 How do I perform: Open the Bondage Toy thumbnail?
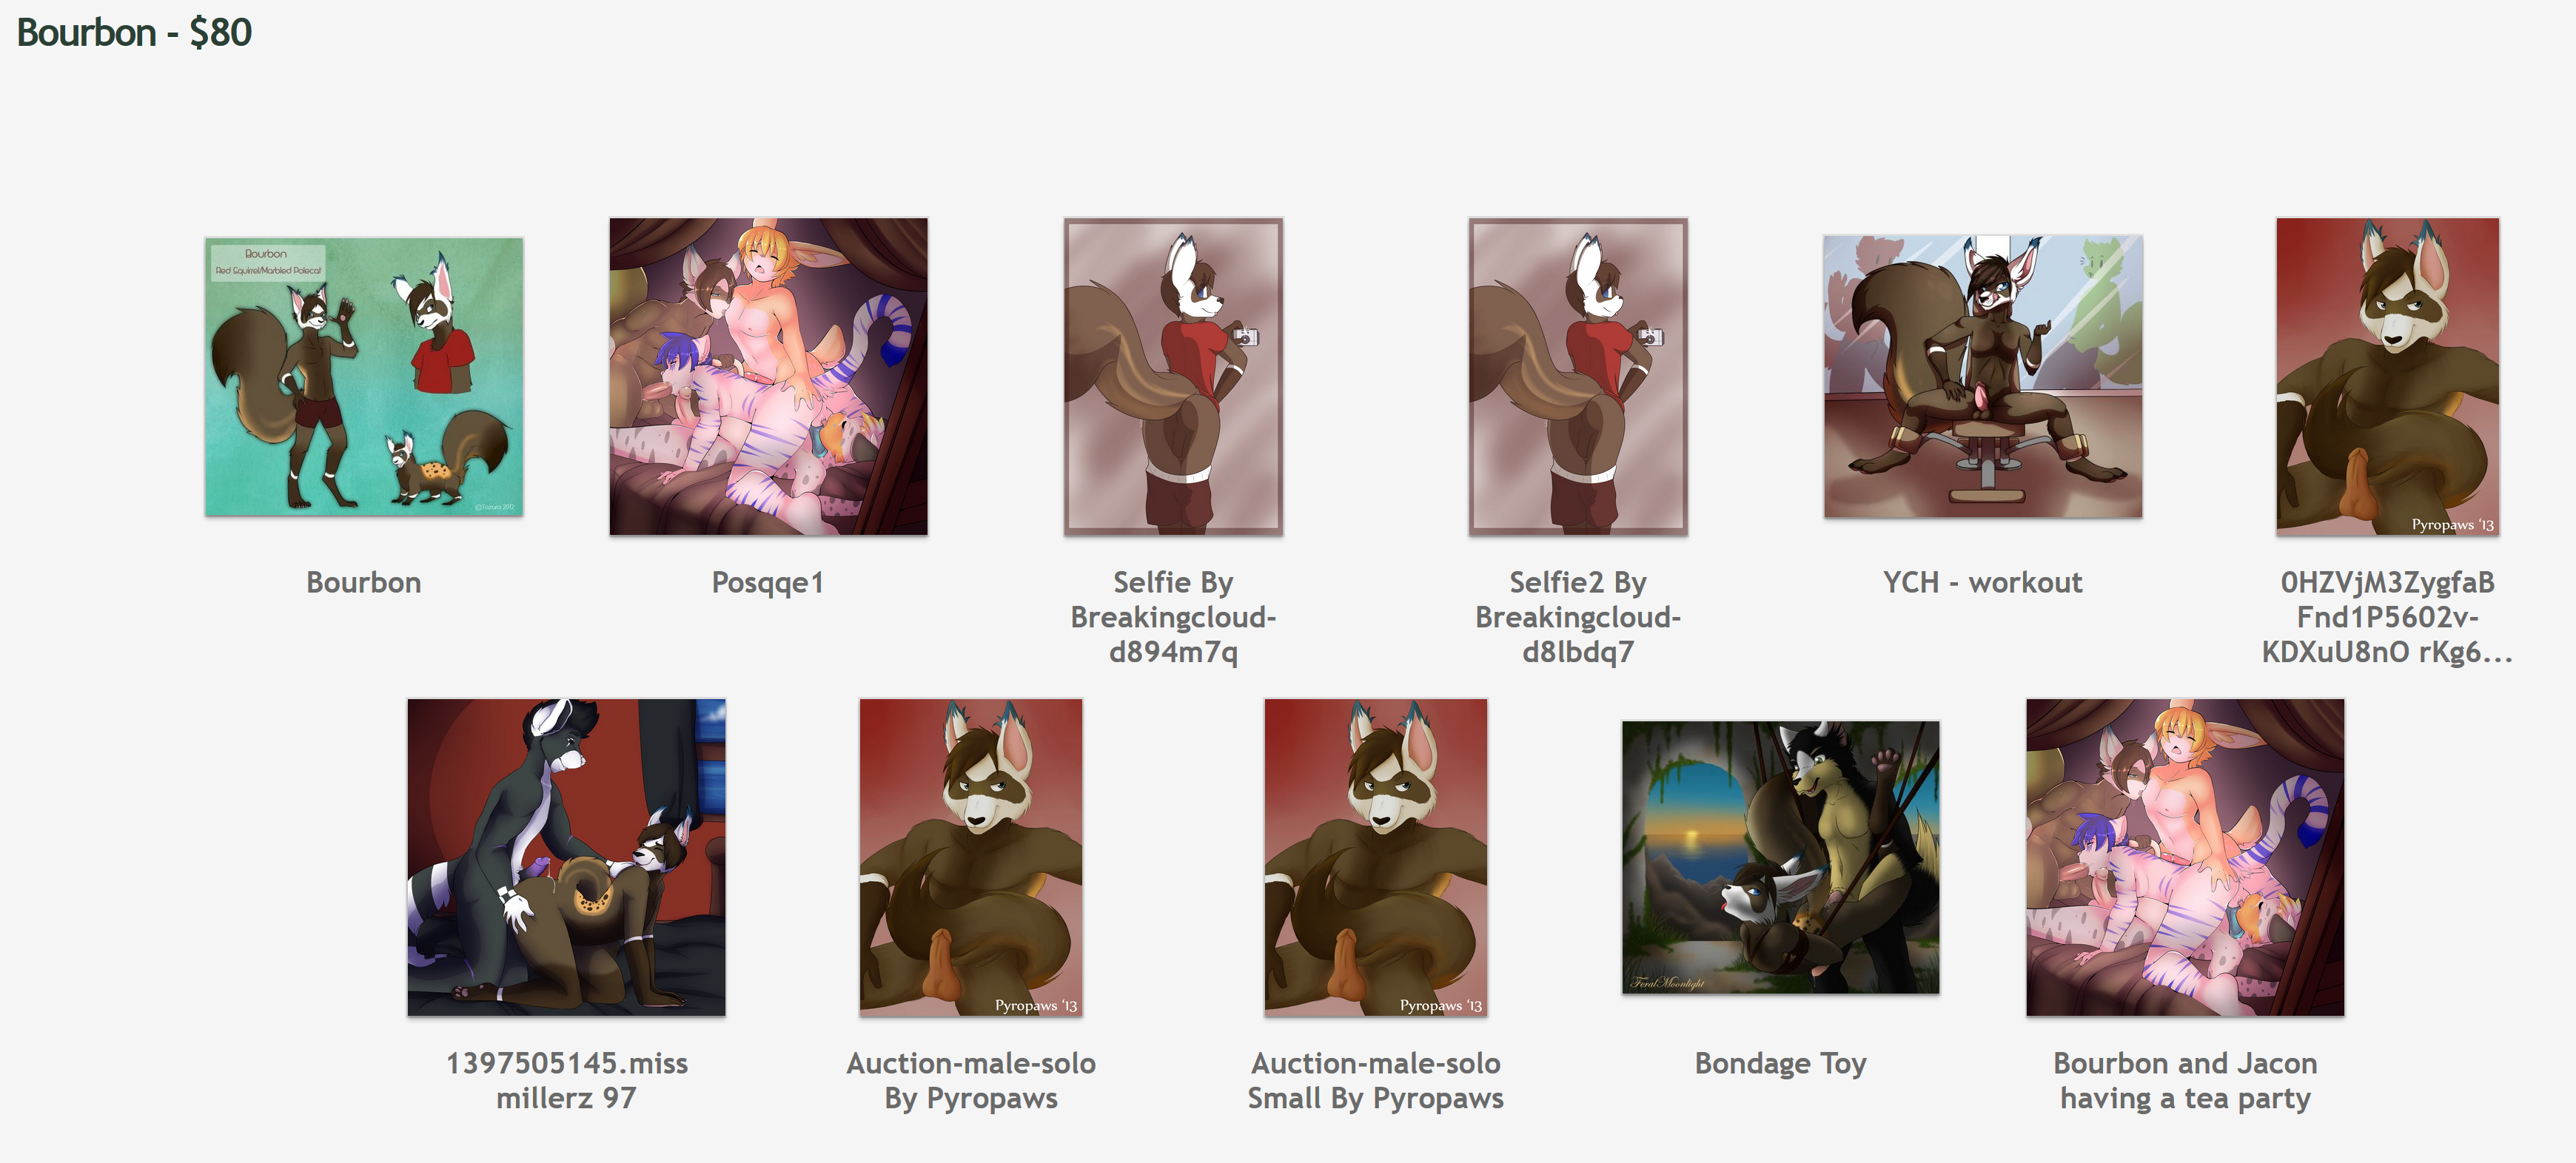(1781, 857)
